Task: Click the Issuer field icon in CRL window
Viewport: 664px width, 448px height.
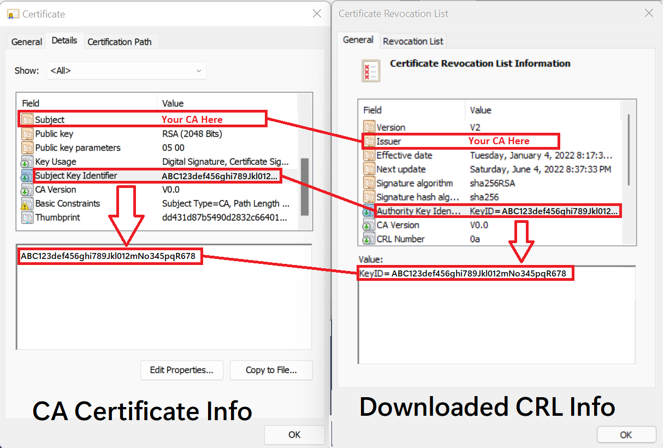Action: tap(369, 142)
